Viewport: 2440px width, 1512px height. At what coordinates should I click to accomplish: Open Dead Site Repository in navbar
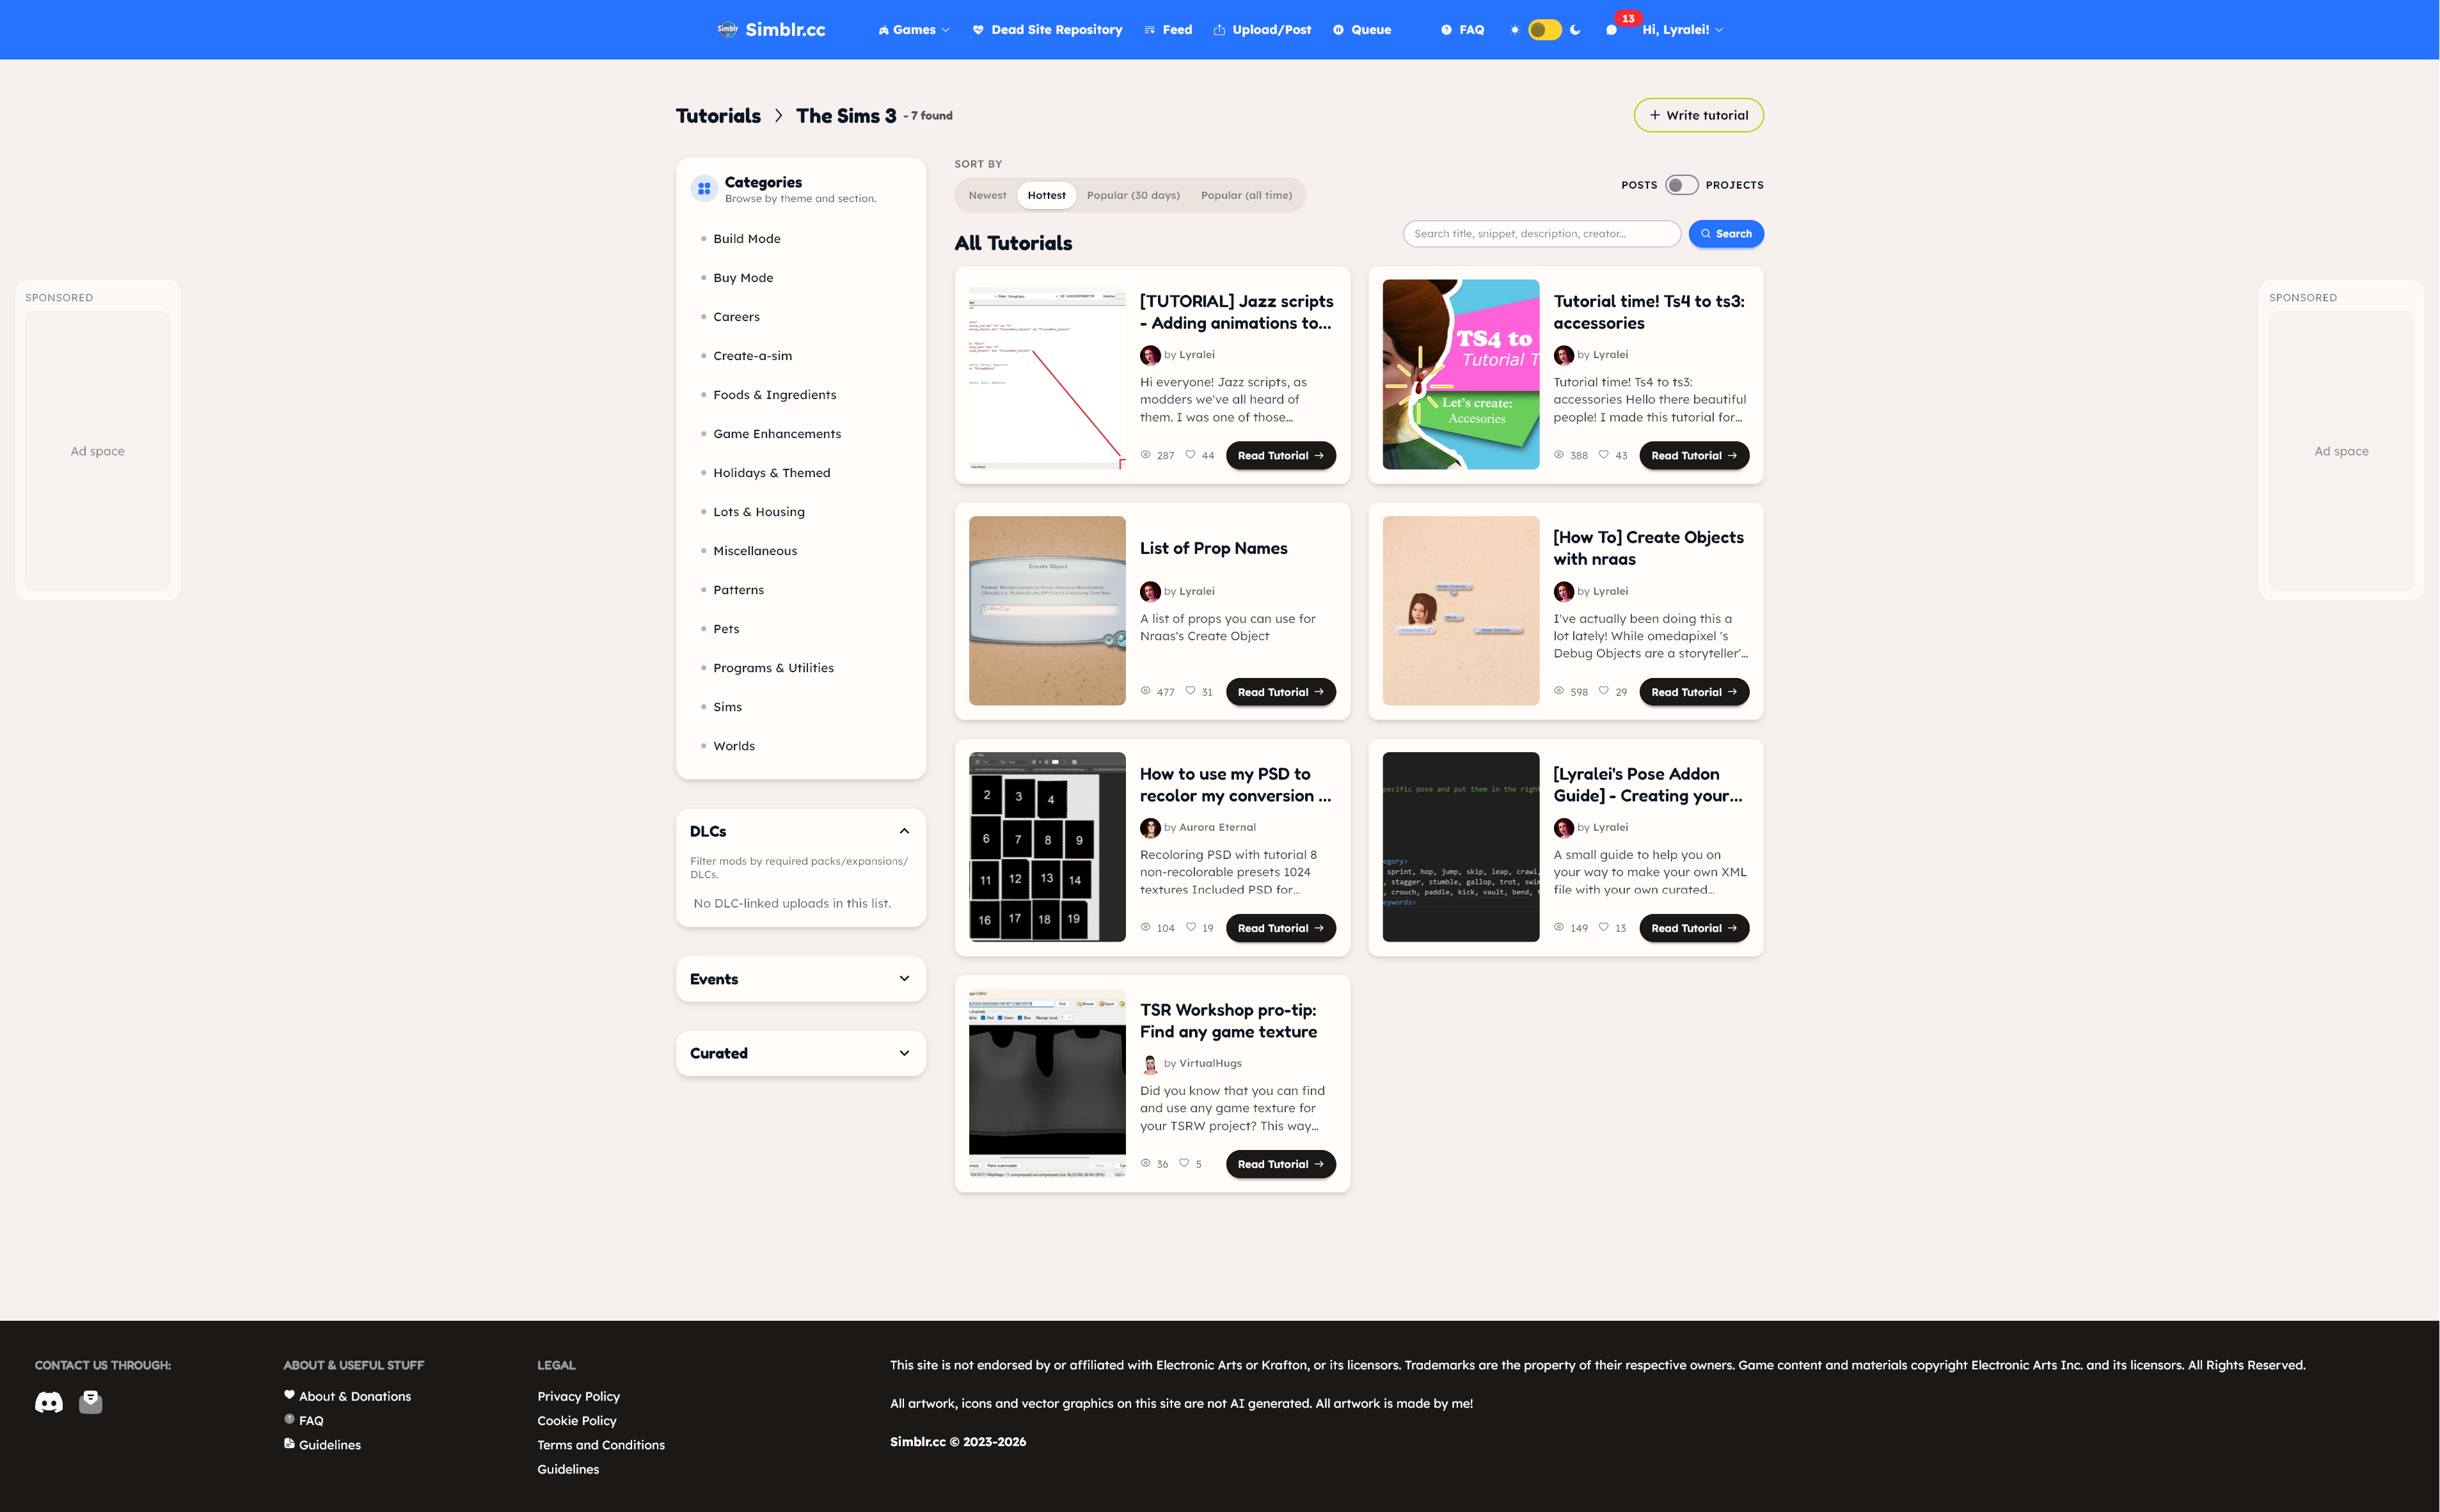(x=1047, y=30)
